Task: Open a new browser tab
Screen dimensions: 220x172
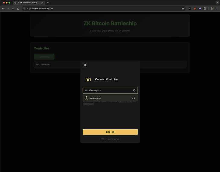Action: (x=48, y=2)
